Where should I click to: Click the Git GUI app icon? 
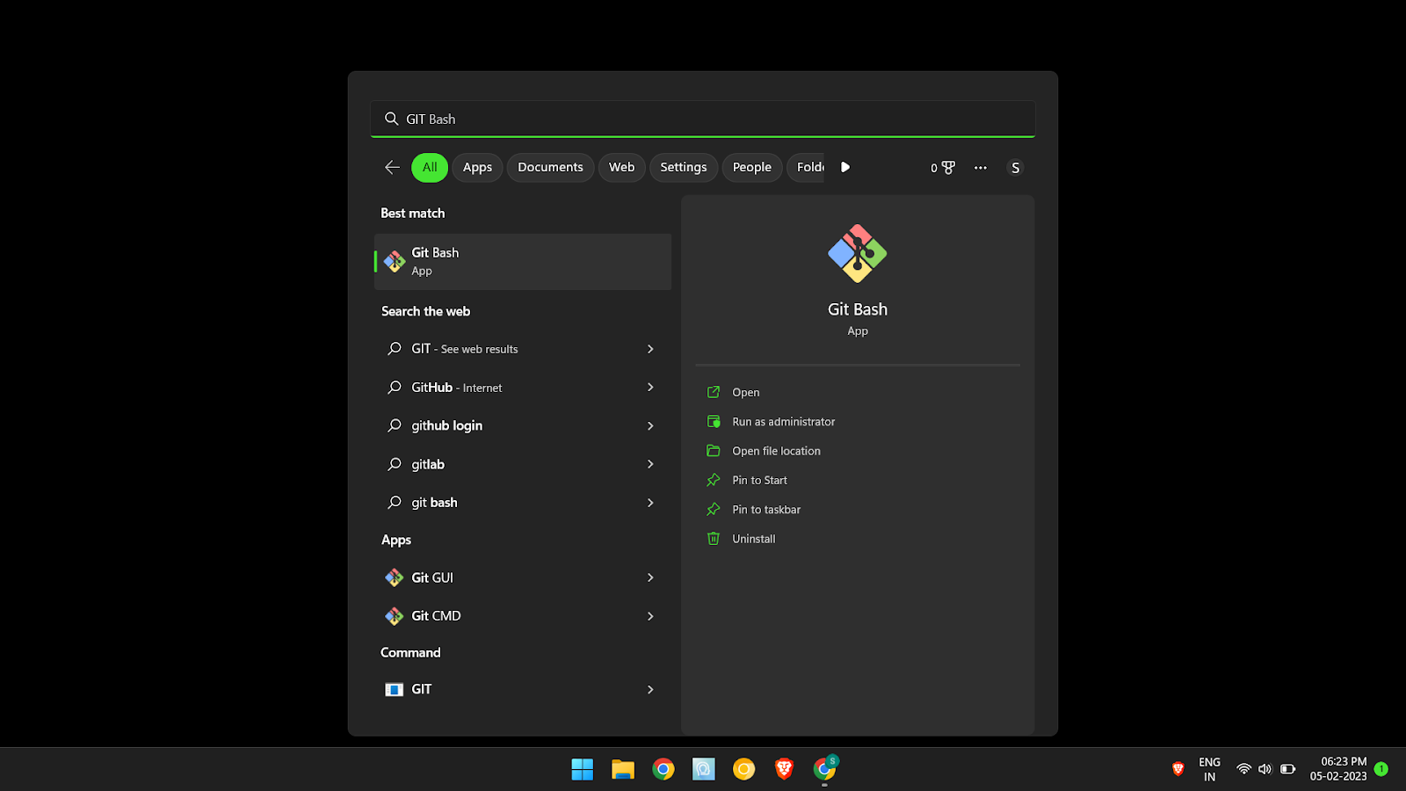click(x=395, y=577)
